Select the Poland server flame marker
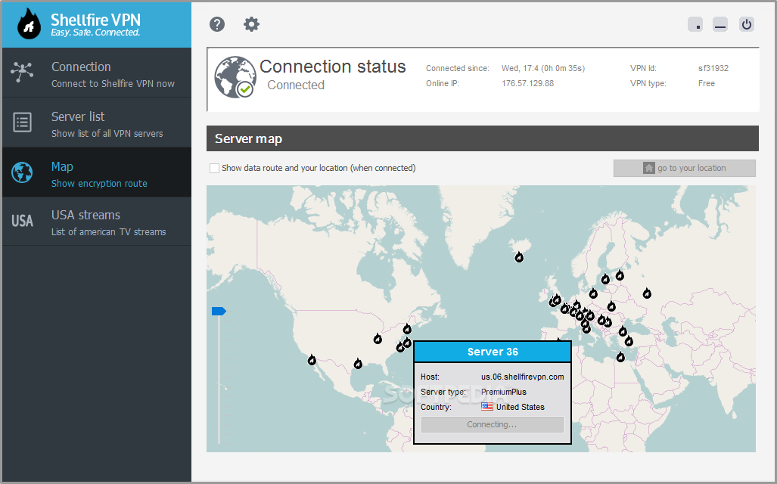The height and width of the screenshot is (484, 777). (x=611, y=306)
